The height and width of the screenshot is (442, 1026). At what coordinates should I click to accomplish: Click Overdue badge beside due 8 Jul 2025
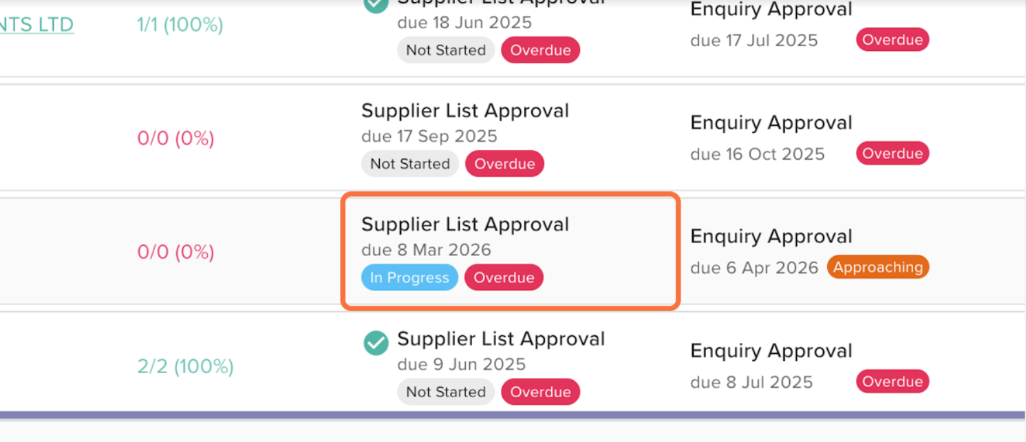point(892,381)
